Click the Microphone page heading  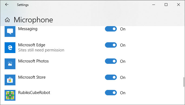point(33,20)
